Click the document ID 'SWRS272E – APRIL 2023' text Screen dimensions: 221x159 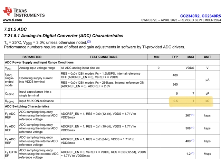tap(159, 20)
